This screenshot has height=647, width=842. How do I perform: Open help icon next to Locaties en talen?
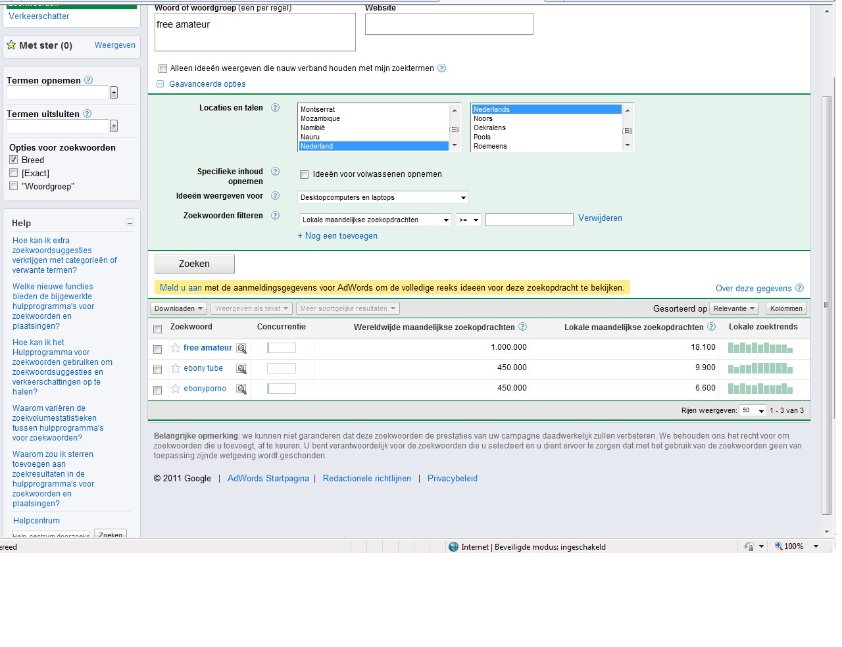click(276, 108)
